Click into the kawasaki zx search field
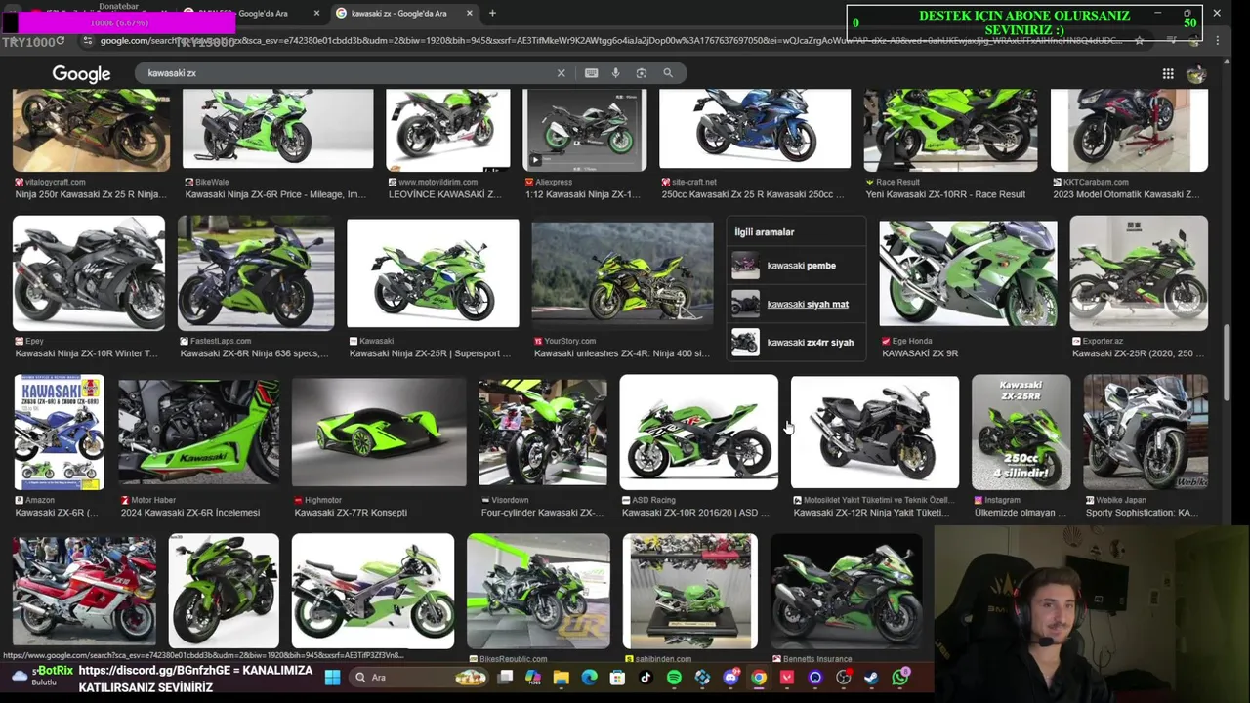 [x=347, y=73]
